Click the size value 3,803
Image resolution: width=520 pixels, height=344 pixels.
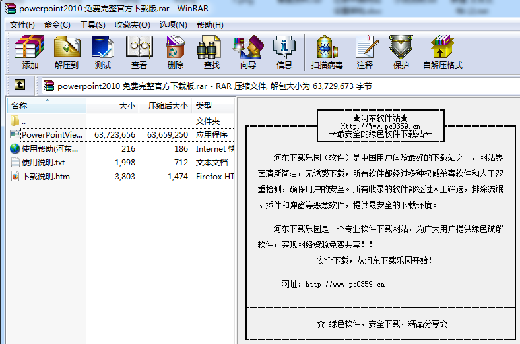(x=125, y=177)
